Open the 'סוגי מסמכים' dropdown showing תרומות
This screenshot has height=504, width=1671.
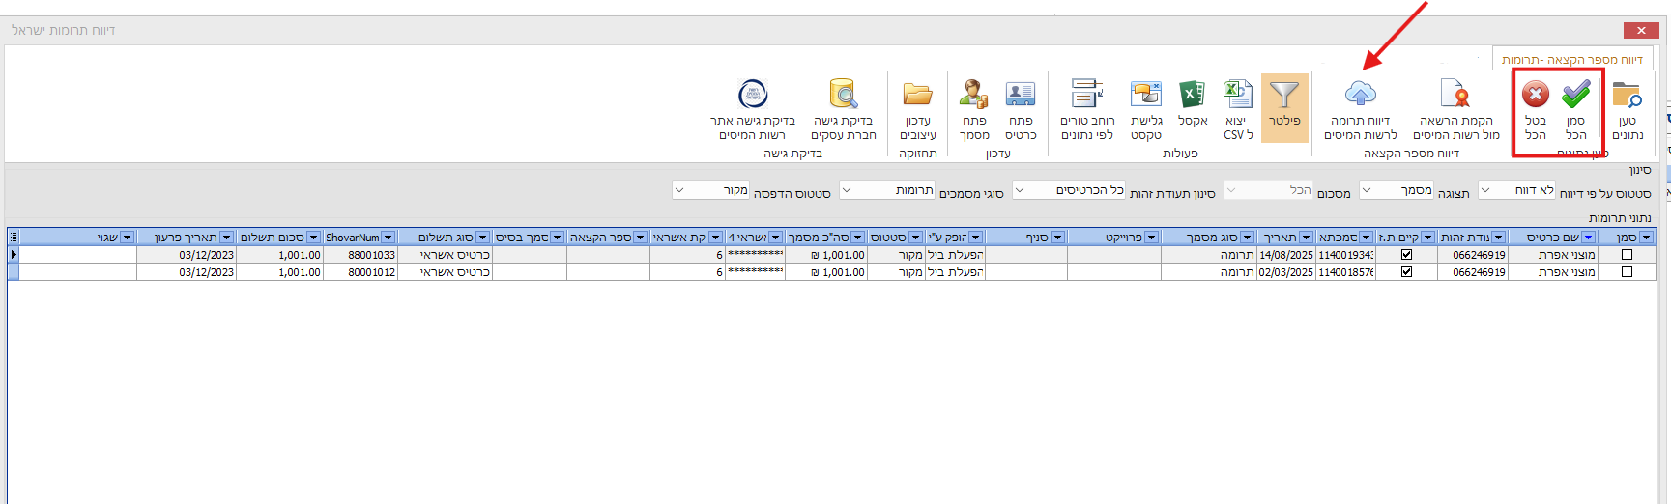click(847, 190)
